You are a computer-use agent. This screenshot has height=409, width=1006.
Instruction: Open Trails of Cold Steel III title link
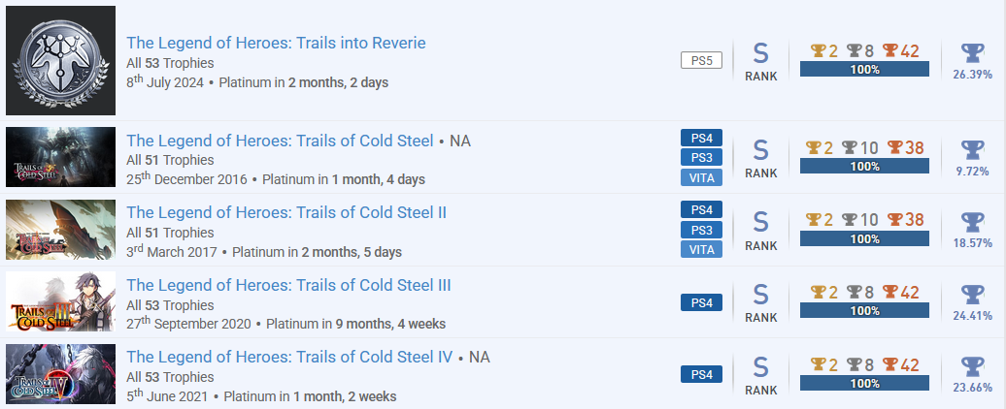point(288,285)
